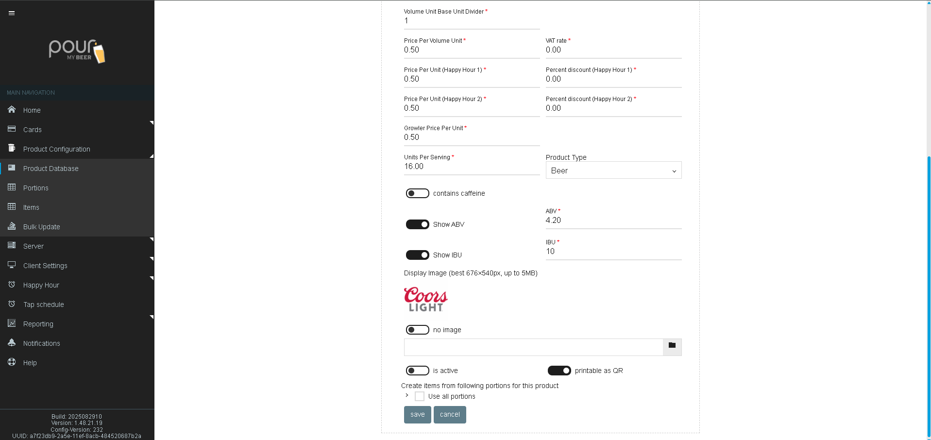Click the Reporting chart icon
931x440 pixels.
pos(12,323)
